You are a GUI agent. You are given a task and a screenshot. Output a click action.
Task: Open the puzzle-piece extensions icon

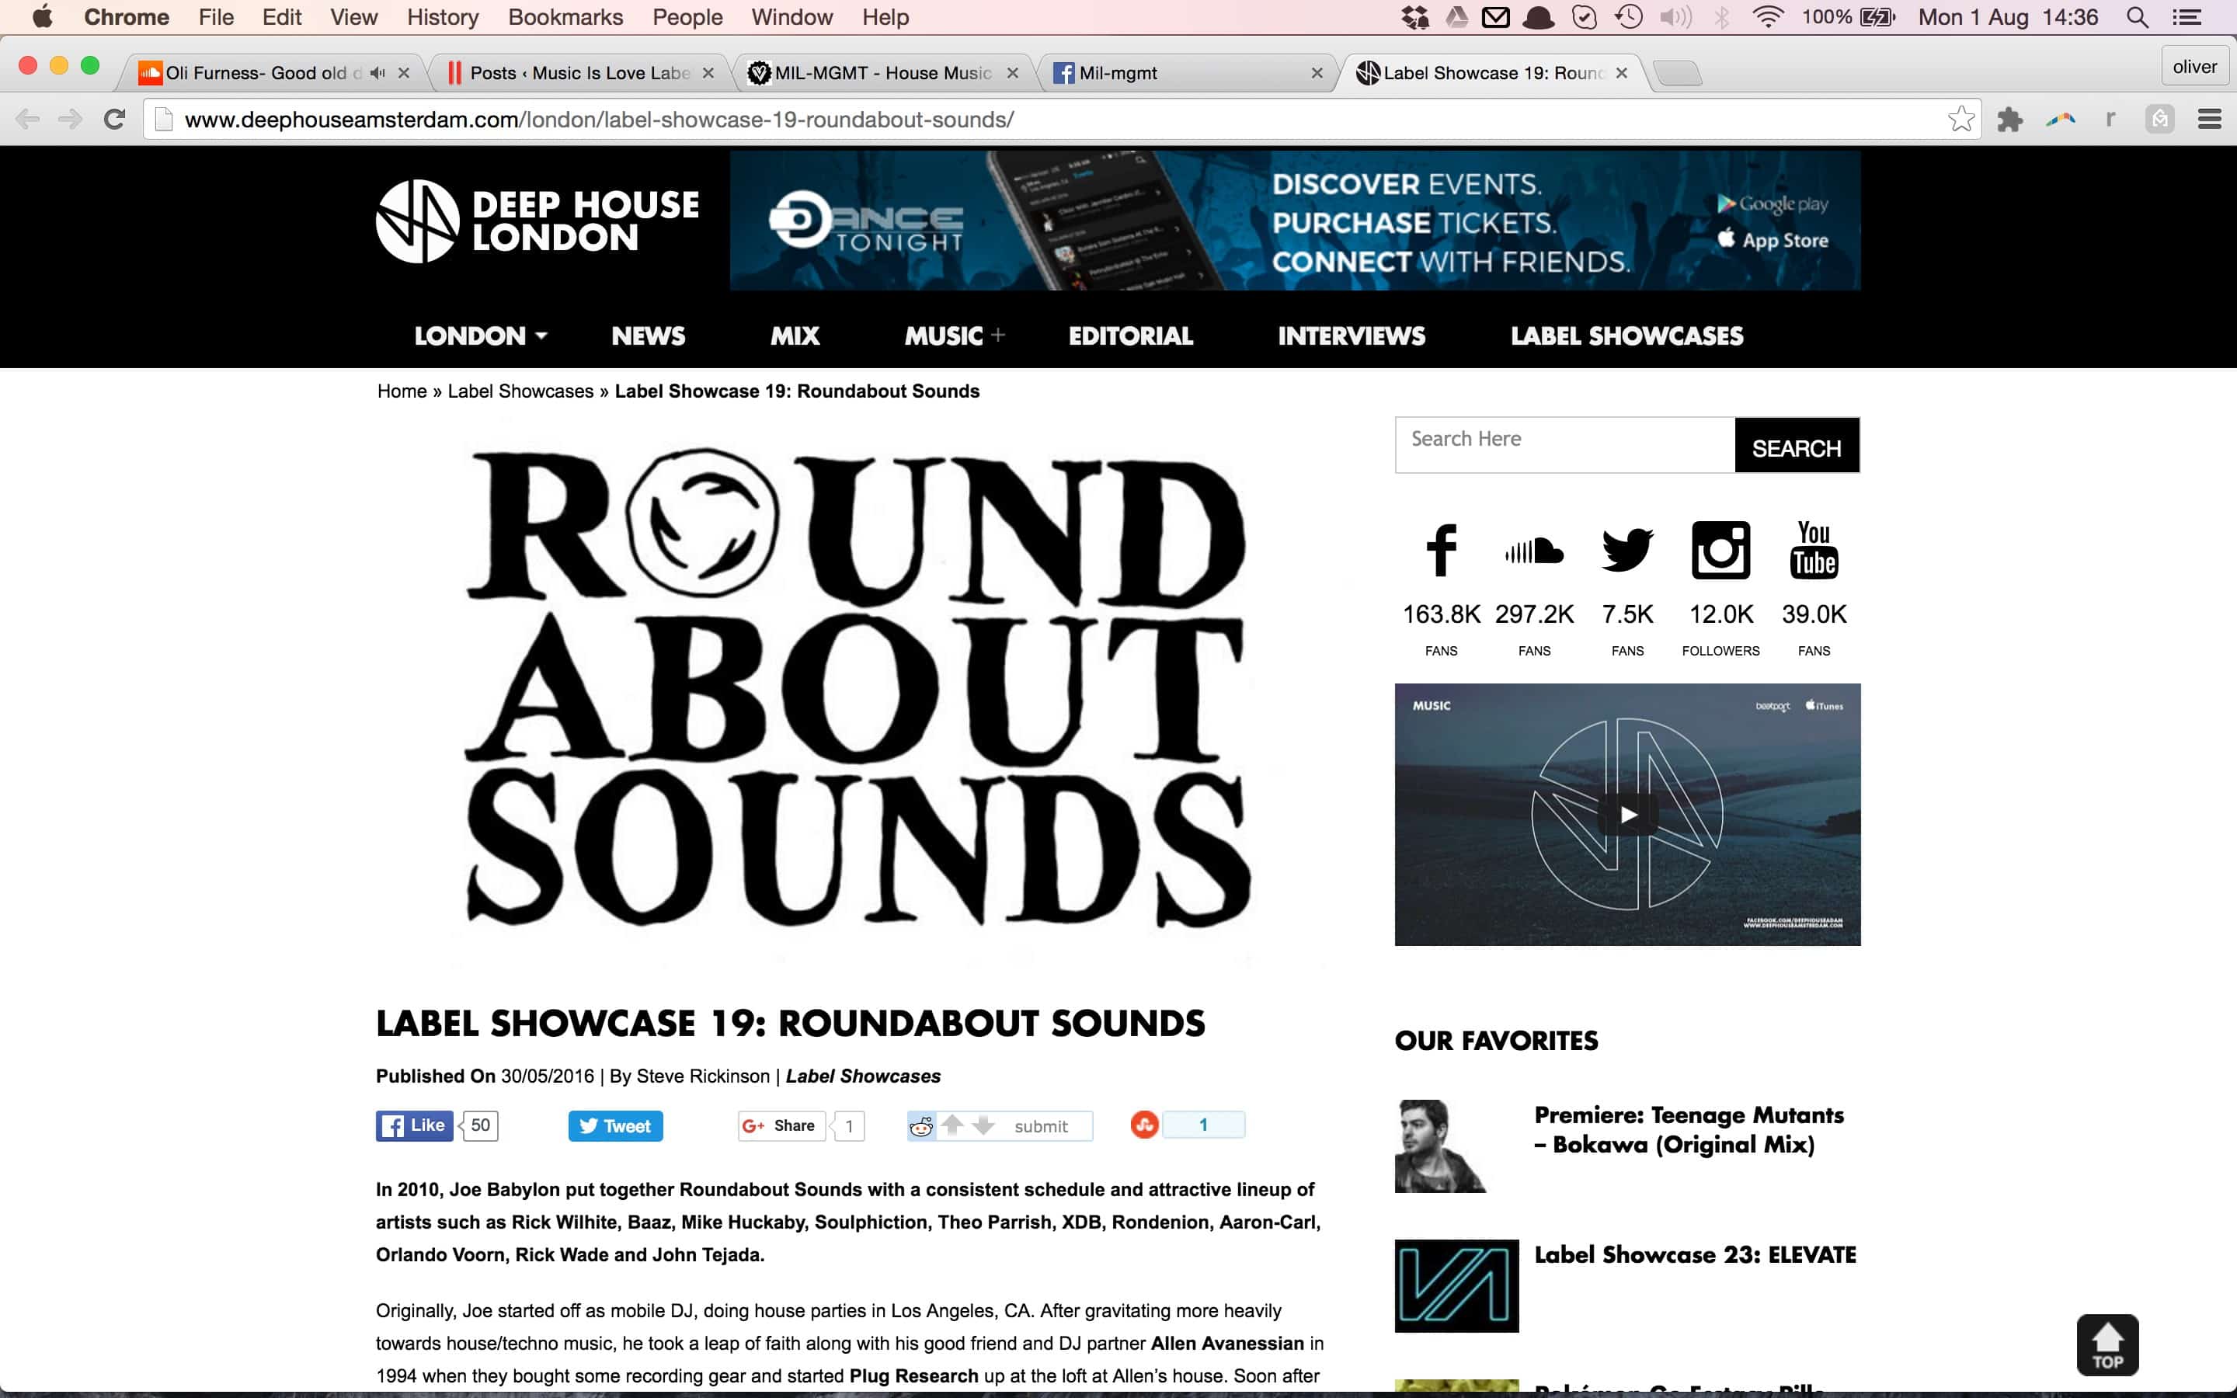click(x=2009, y=120)
